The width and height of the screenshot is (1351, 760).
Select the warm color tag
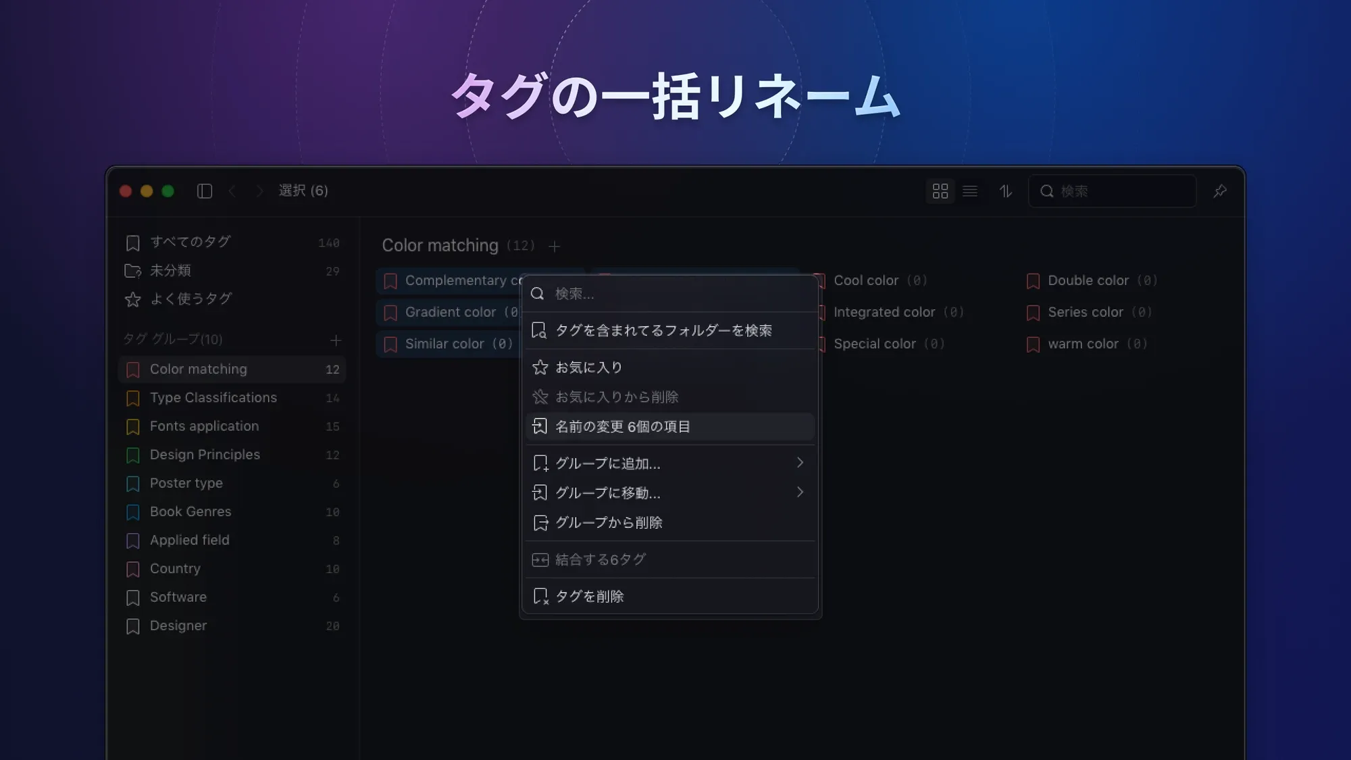tap(1087, 344)
